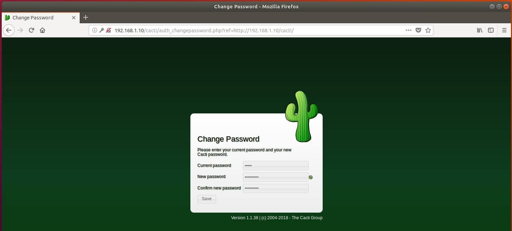
Task: Go to the Firefox Home page
Action: coord(42,30)
